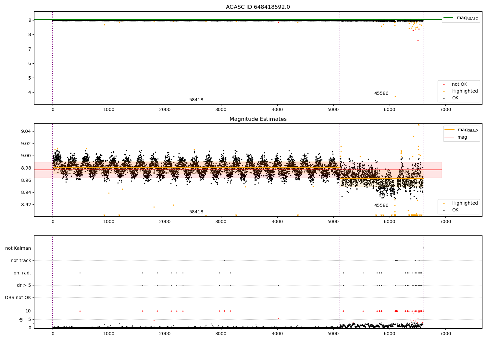Click the "OBS not OK" row label
Screen dimensions: 487x341
[x=18, y=298]
